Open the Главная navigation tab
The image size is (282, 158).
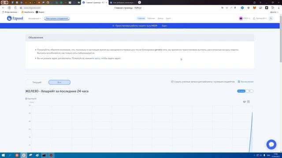click(141, 18)
